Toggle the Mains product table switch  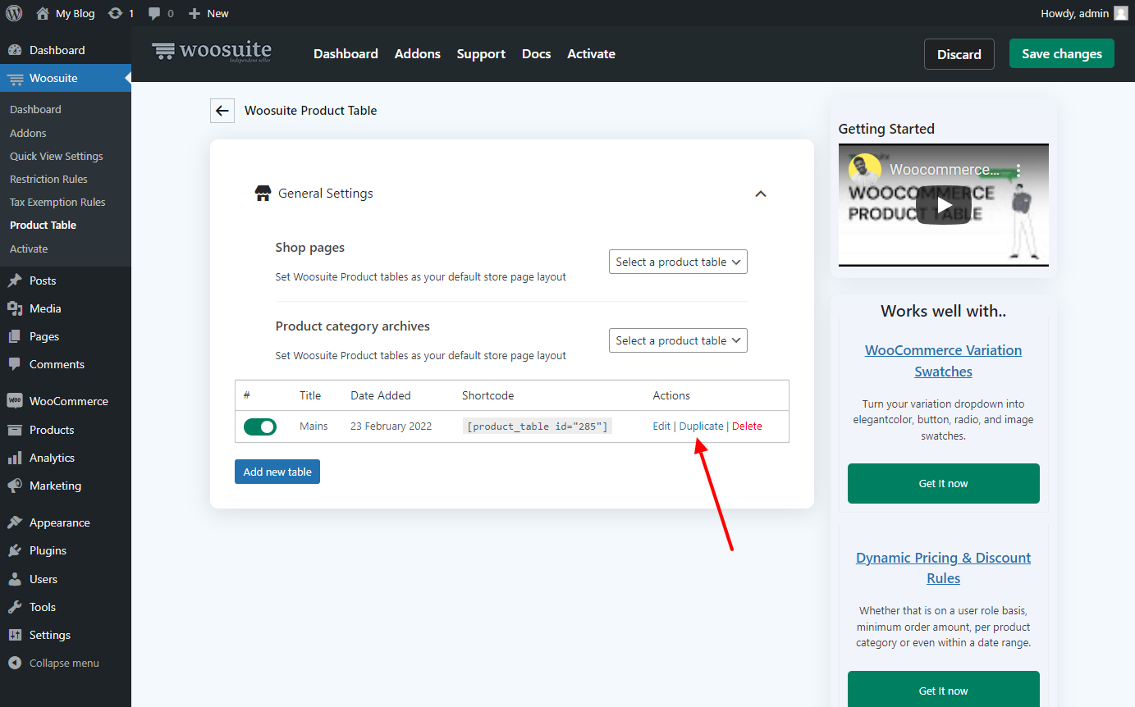[x=260, y=426]
